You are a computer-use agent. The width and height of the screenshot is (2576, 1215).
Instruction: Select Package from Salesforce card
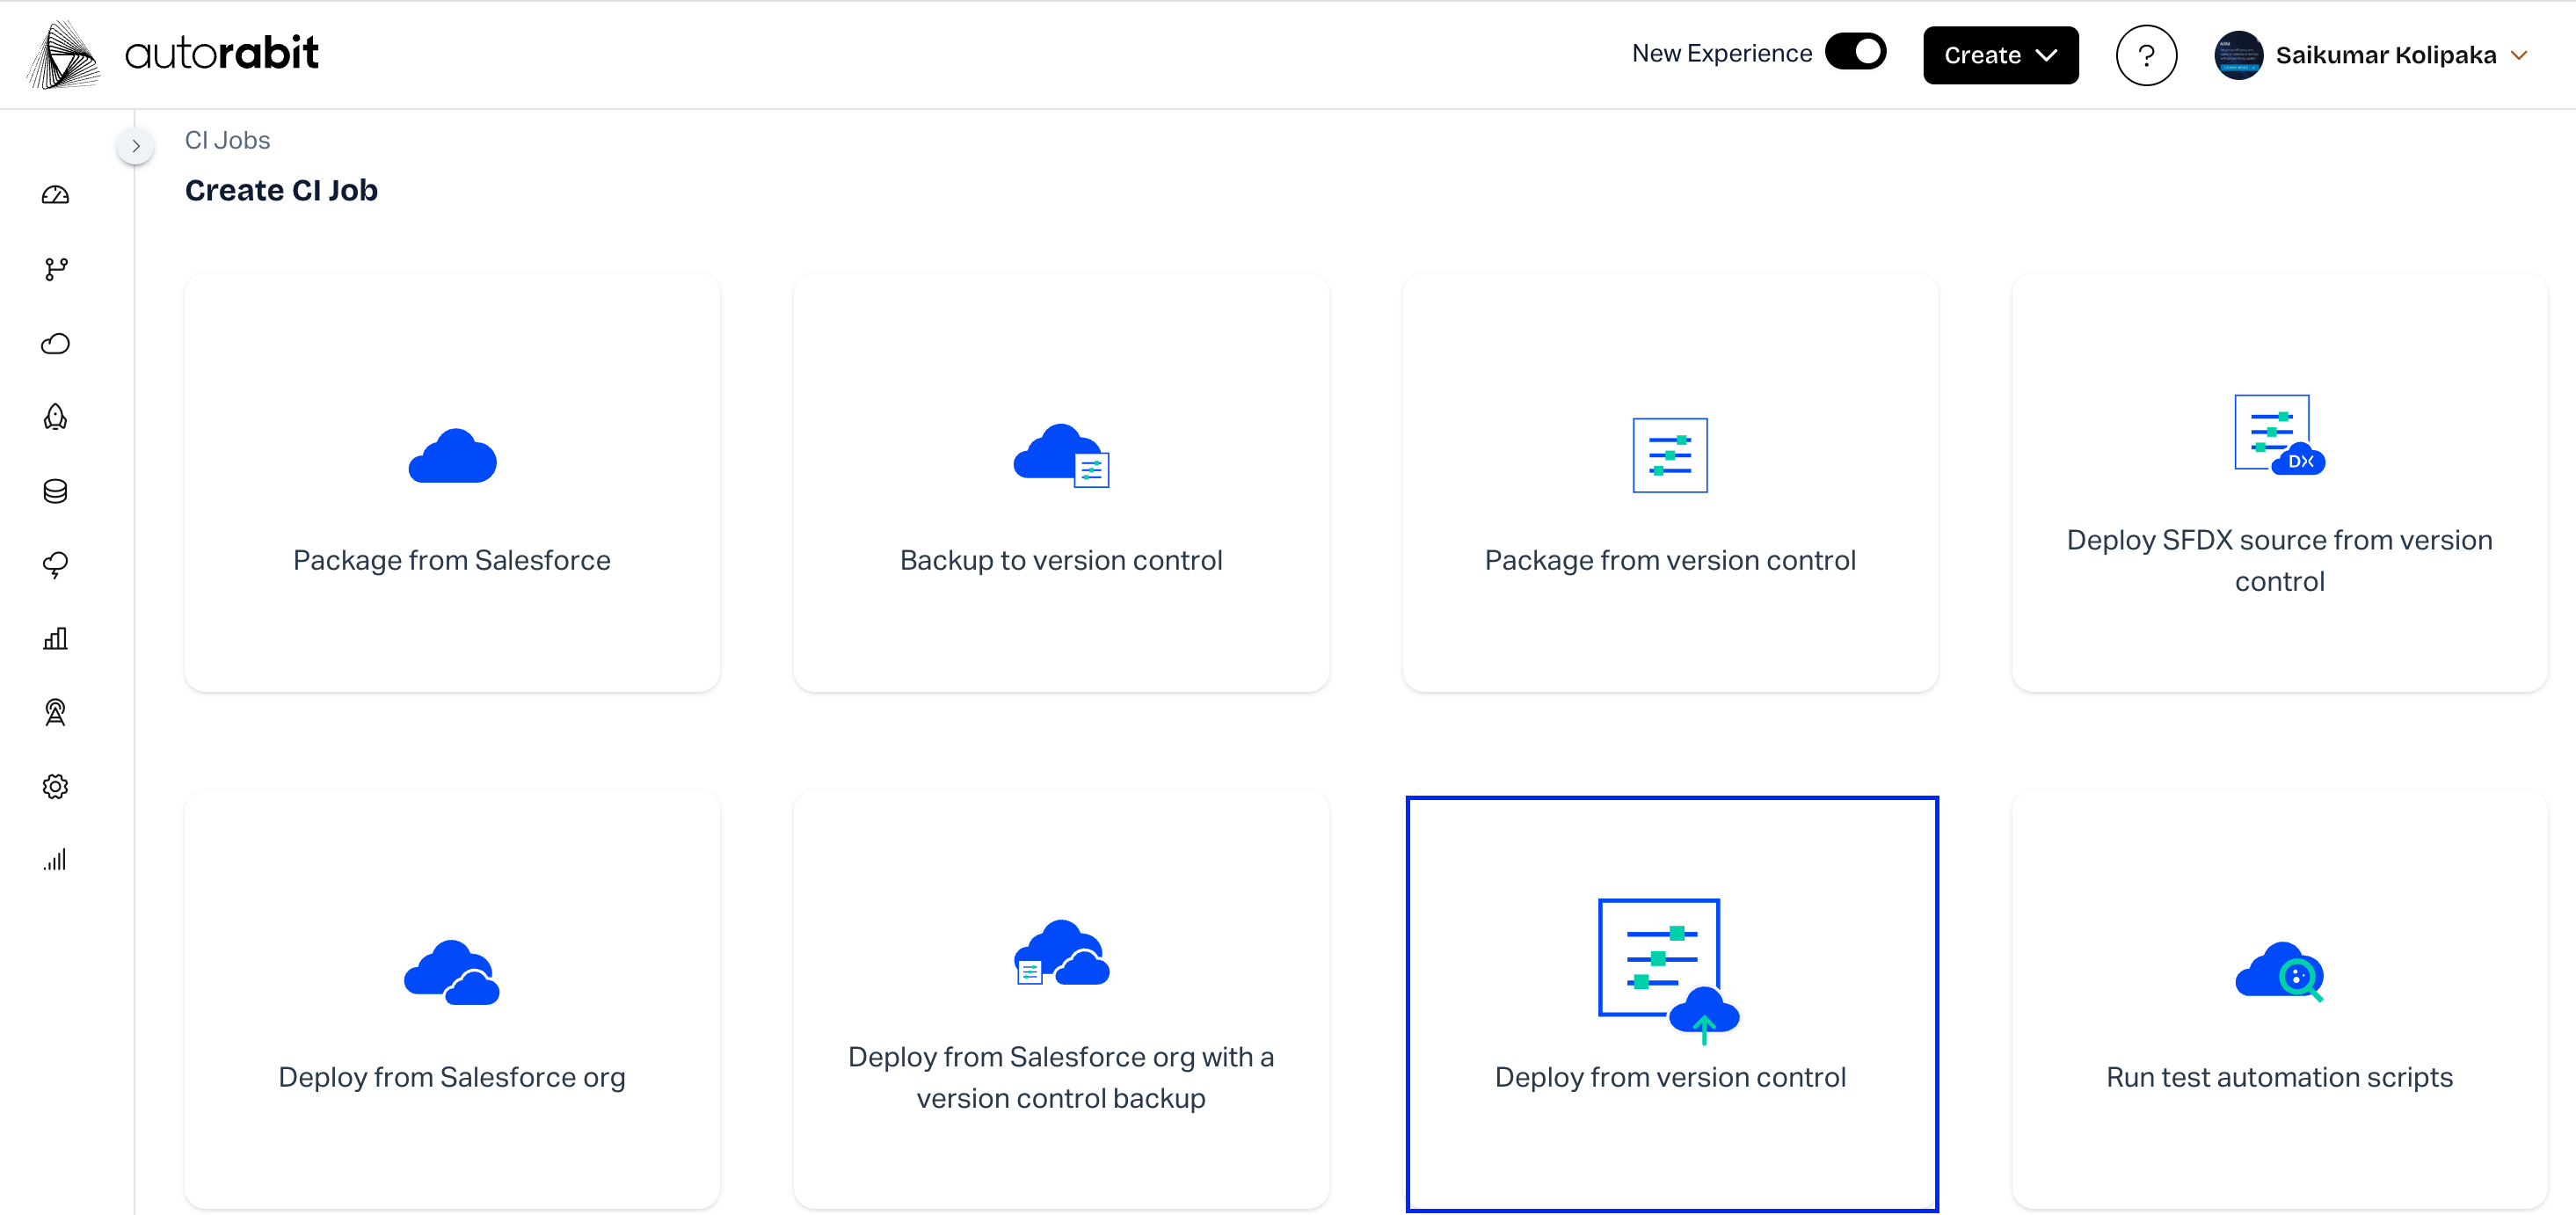point(452,483)
